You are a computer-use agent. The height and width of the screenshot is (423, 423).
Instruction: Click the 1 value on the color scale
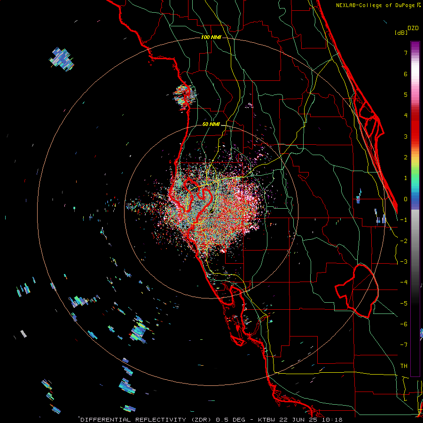click(406, 178)
